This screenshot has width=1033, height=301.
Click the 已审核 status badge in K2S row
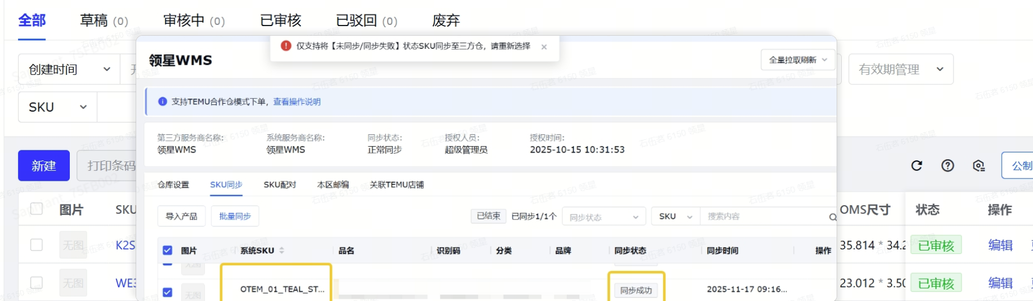936,245
